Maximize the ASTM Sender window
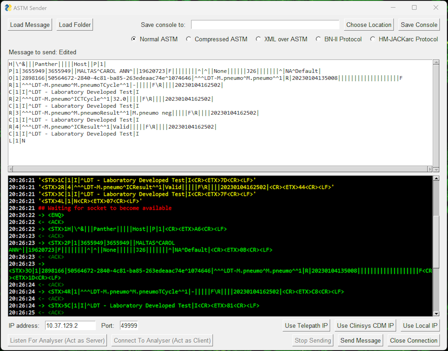Screen dimensions: 448x351 (414, 8)
